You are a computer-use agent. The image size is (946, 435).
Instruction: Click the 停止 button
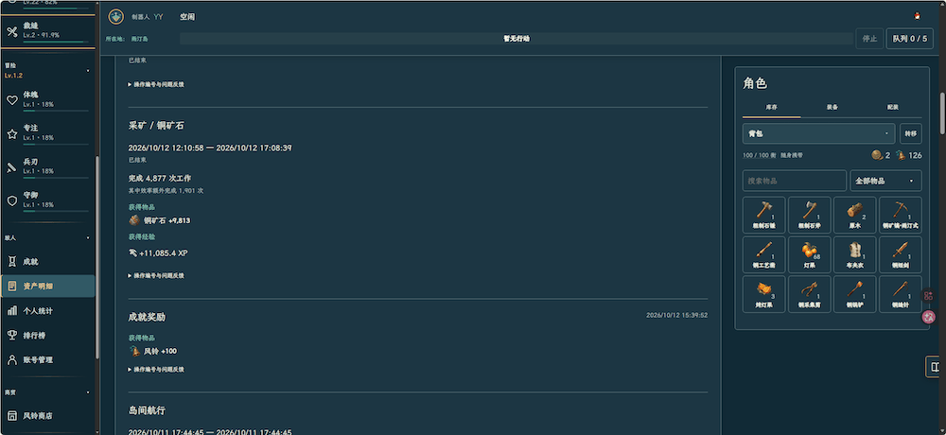869,38
